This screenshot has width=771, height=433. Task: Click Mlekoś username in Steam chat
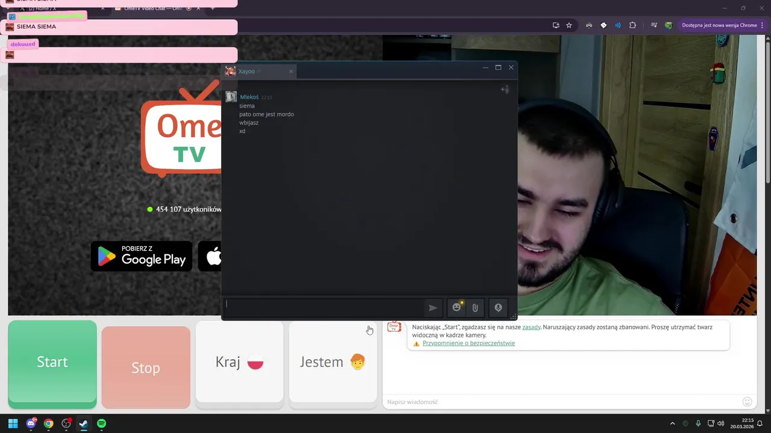click(x=249, y=97)
